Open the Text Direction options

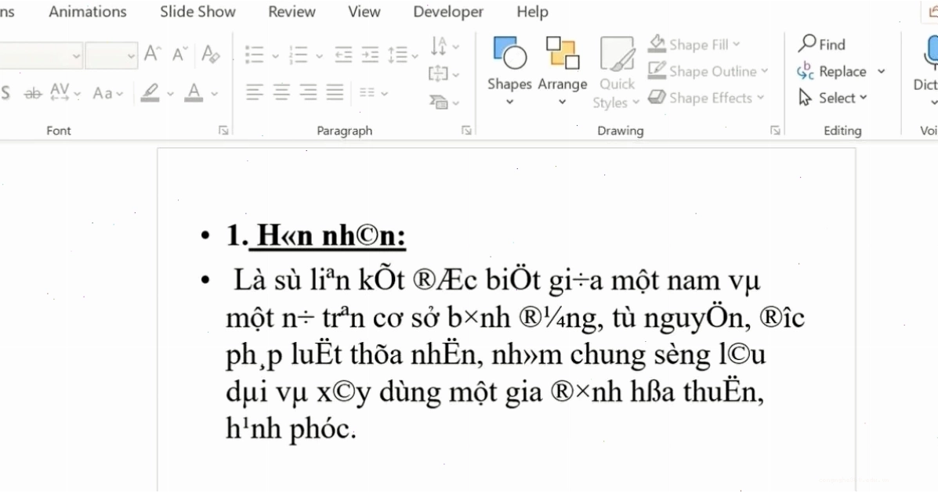pyautogui.click(x=444, y=45)
